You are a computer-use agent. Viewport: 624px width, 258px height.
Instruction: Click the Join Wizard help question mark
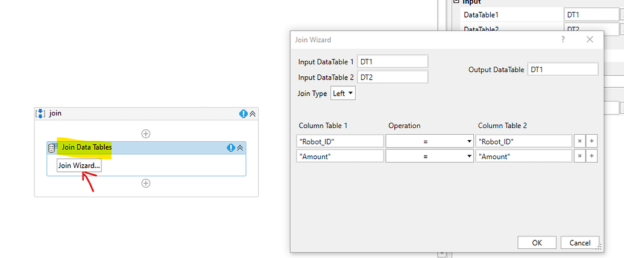[563, 40]
